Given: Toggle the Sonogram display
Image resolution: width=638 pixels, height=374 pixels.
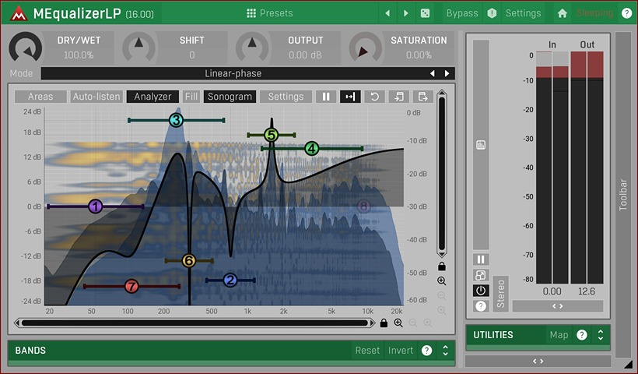Looking at the screenshot, I should (230, 97).
